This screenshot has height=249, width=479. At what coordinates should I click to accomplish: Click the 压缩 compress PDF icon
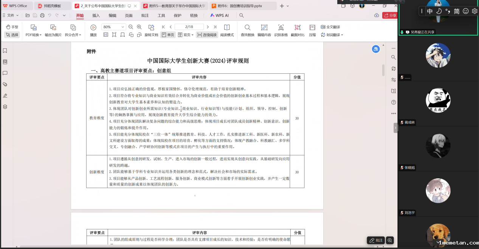tap(312, 28)
